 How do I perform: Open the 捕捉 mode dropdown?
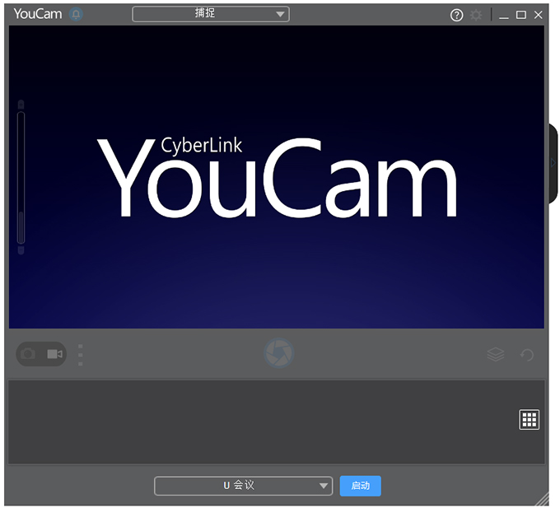(x=211, y=14)
